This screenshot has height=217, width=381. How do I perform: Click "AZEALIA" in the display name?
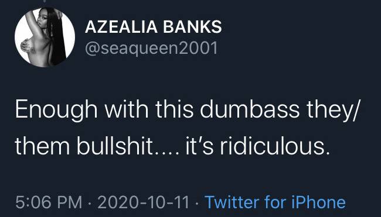click(x=121, y=26)
